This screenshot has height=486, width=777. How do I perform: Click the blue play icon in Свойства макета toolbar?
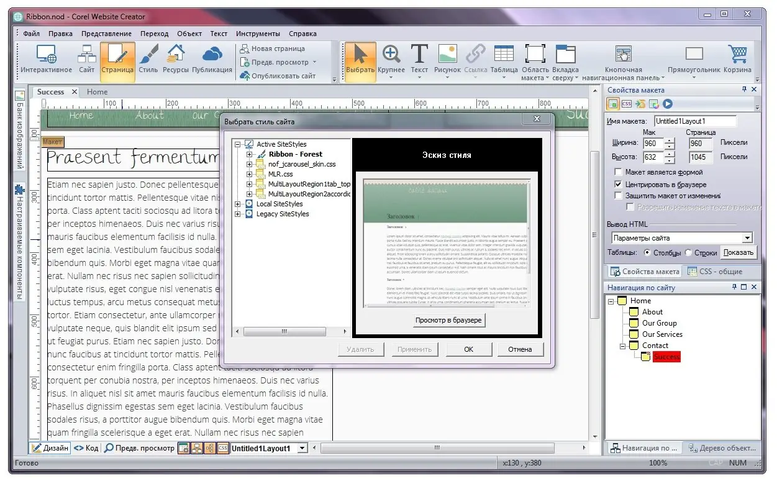pos(668,104)
